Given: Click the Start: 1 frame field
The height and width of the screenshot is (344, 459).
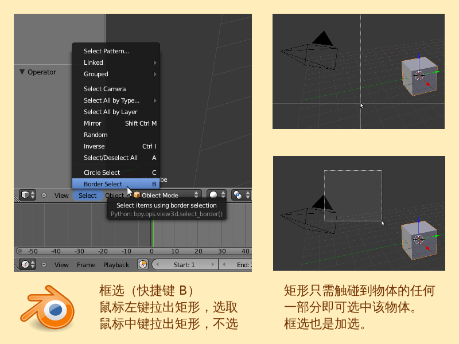Looking at the screenshot, I should point(185,265).
